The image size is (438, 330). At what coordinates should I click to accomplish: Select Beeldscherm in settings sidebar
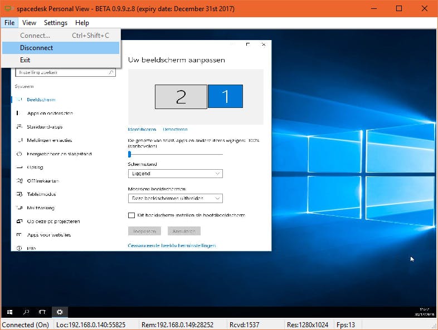pos(41,100)
